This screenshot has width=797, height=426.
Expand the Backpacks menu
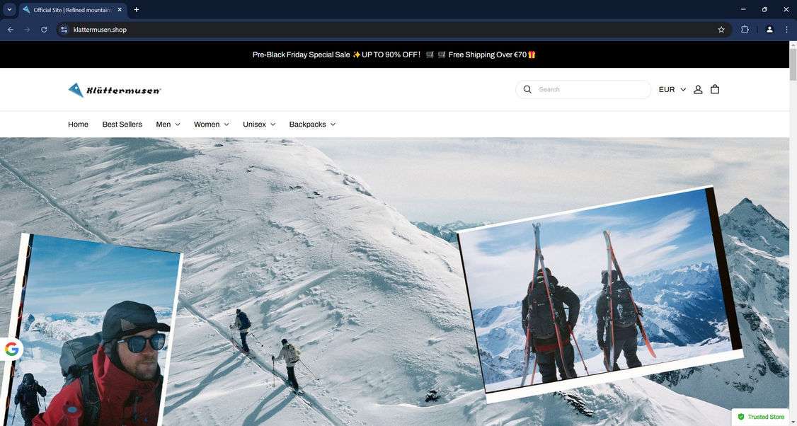pyautogui.click(x=312, y=125)
